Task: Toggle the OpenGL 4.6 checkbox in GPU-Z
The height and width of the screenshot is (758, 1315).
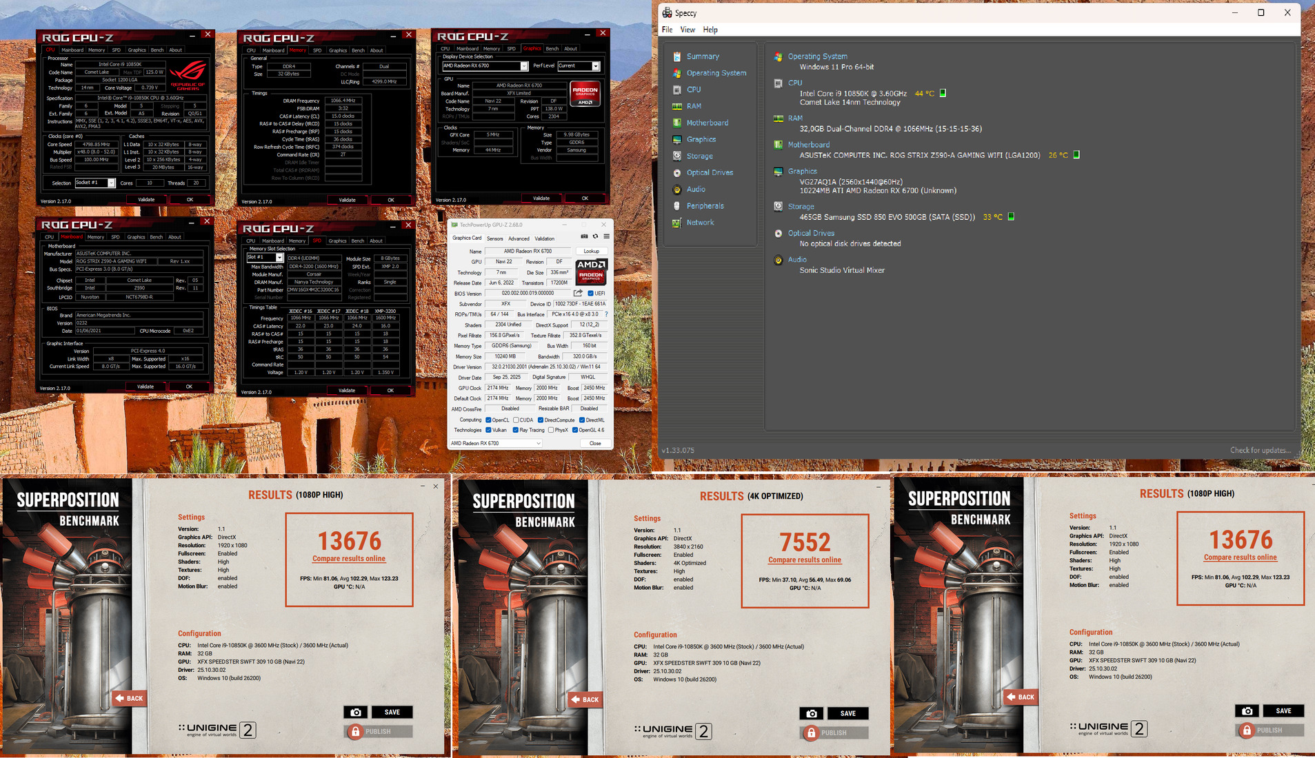Action: [575, 430]
